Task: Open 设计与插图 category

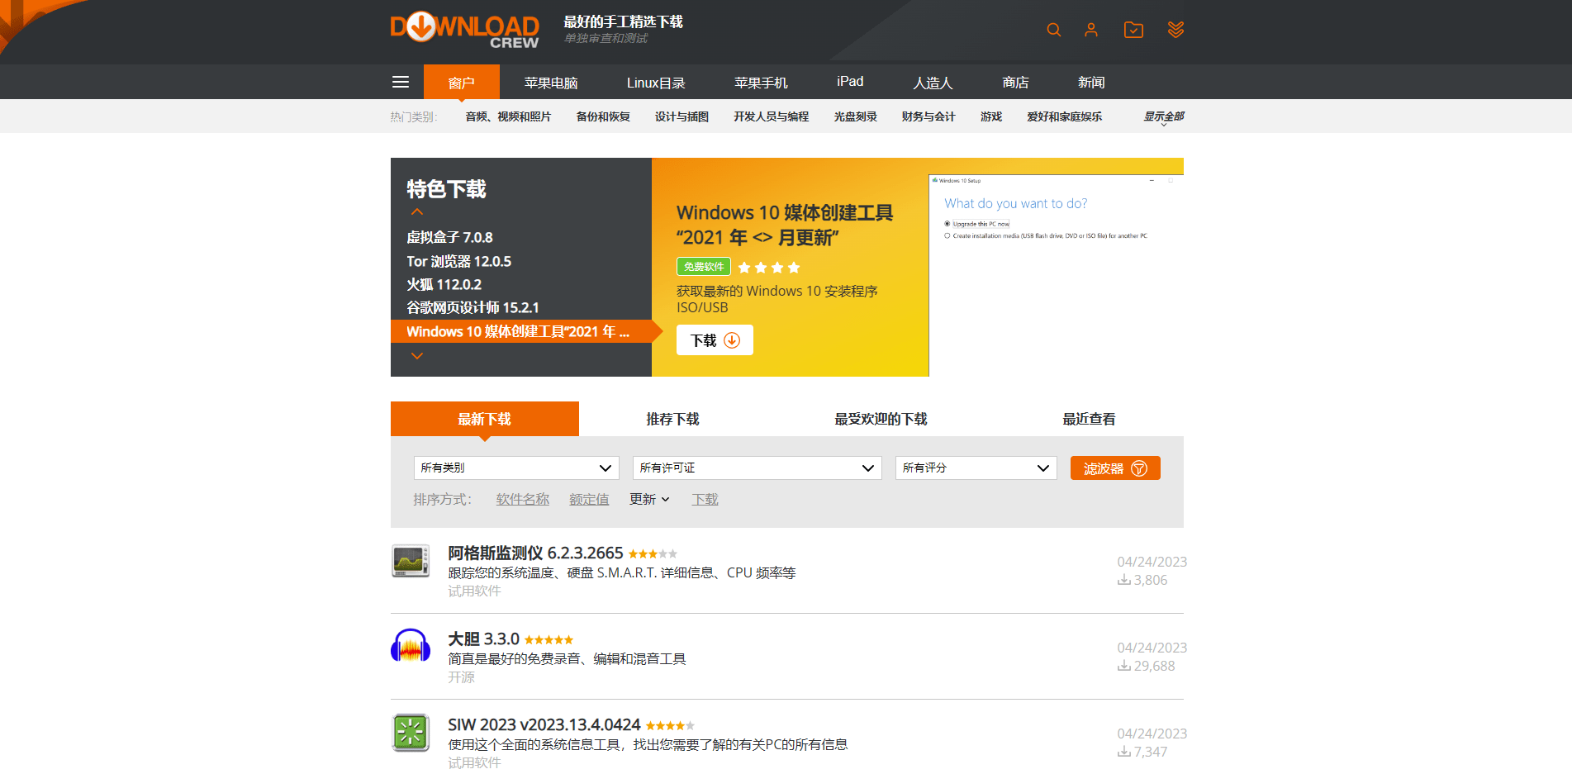Action: click(x=682, y=116)
